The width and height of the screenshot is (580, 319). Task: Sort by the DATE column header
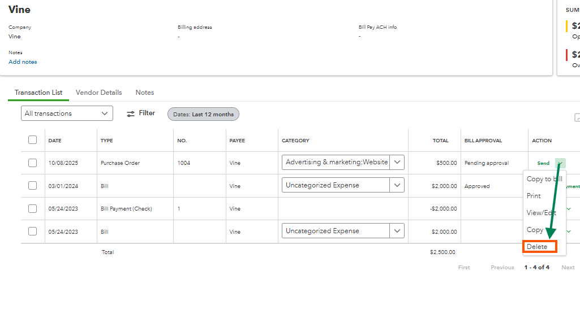tap(55, 141)
